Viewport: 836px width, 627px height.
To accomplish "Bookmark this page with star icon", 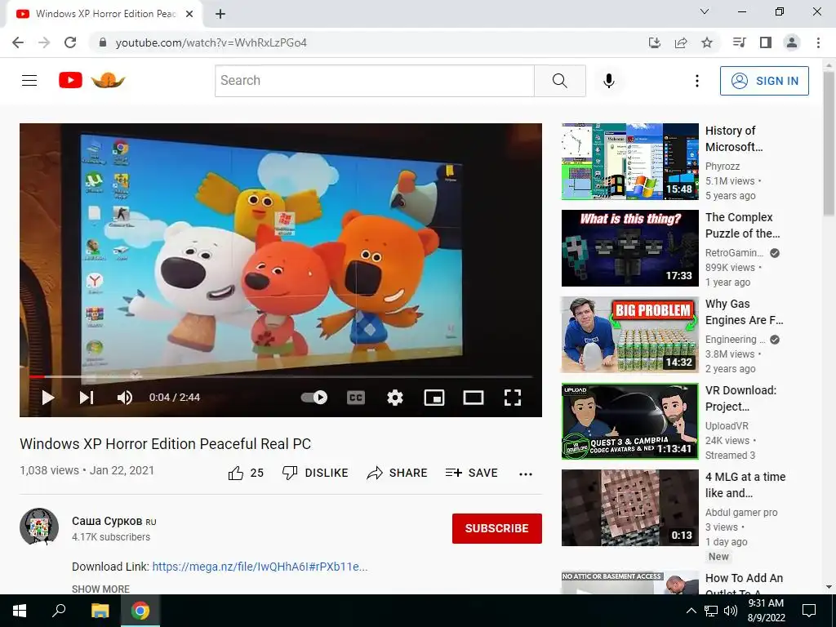I will pyautogui.click(x=707, y=42).
